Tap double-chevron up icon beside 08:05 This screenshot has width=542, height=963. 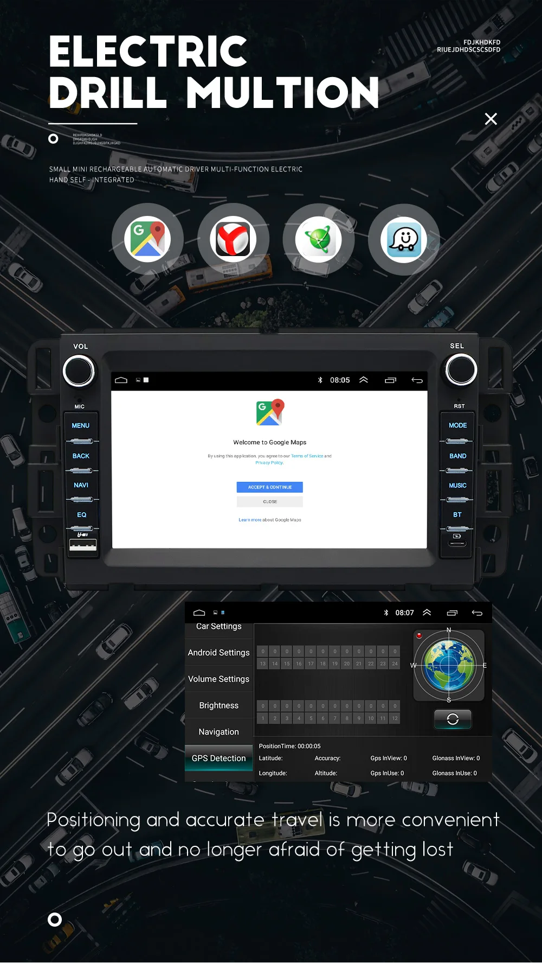[x=364, y=380]
